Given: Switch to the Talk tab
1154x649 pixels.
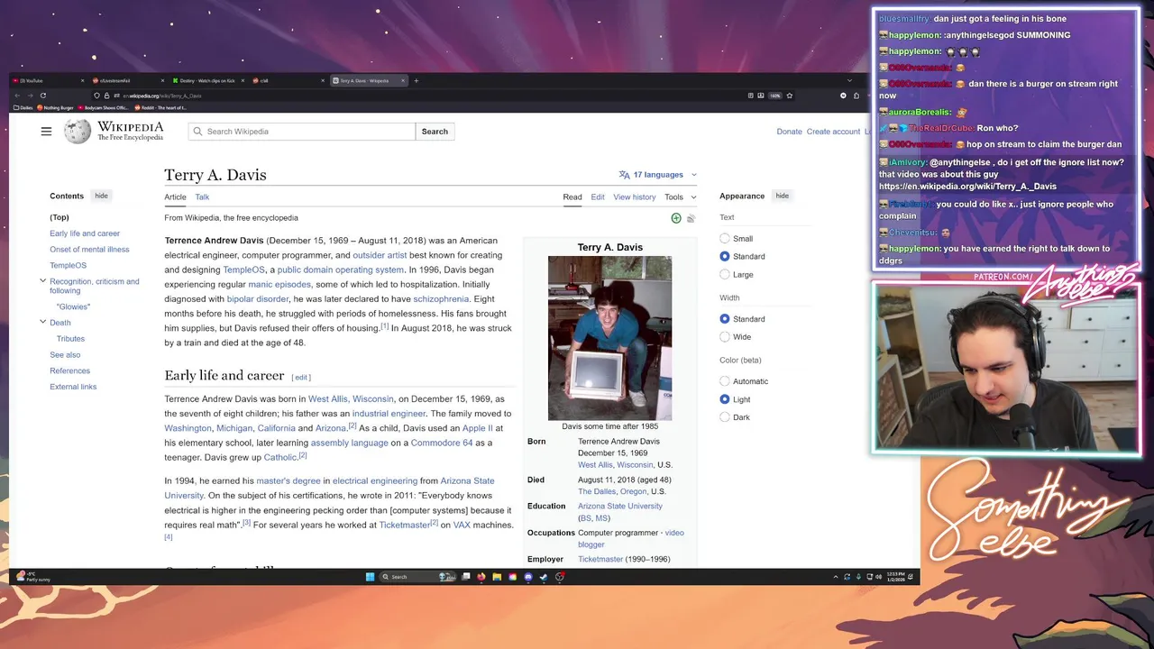Looking at the screenshot, I should click(202, 197).
